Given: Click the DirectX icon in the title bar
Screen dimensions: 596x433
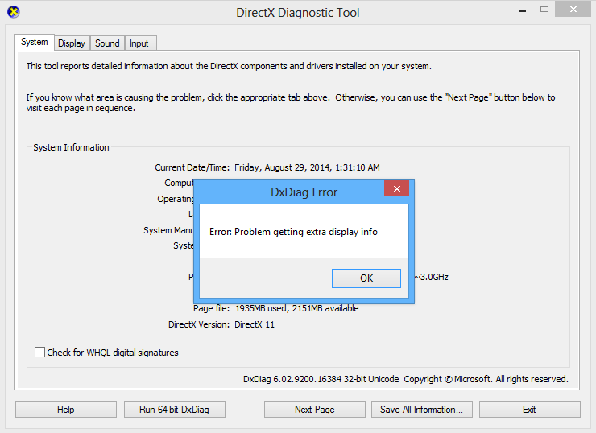Looking at the screenshot, I should point(13,12).
